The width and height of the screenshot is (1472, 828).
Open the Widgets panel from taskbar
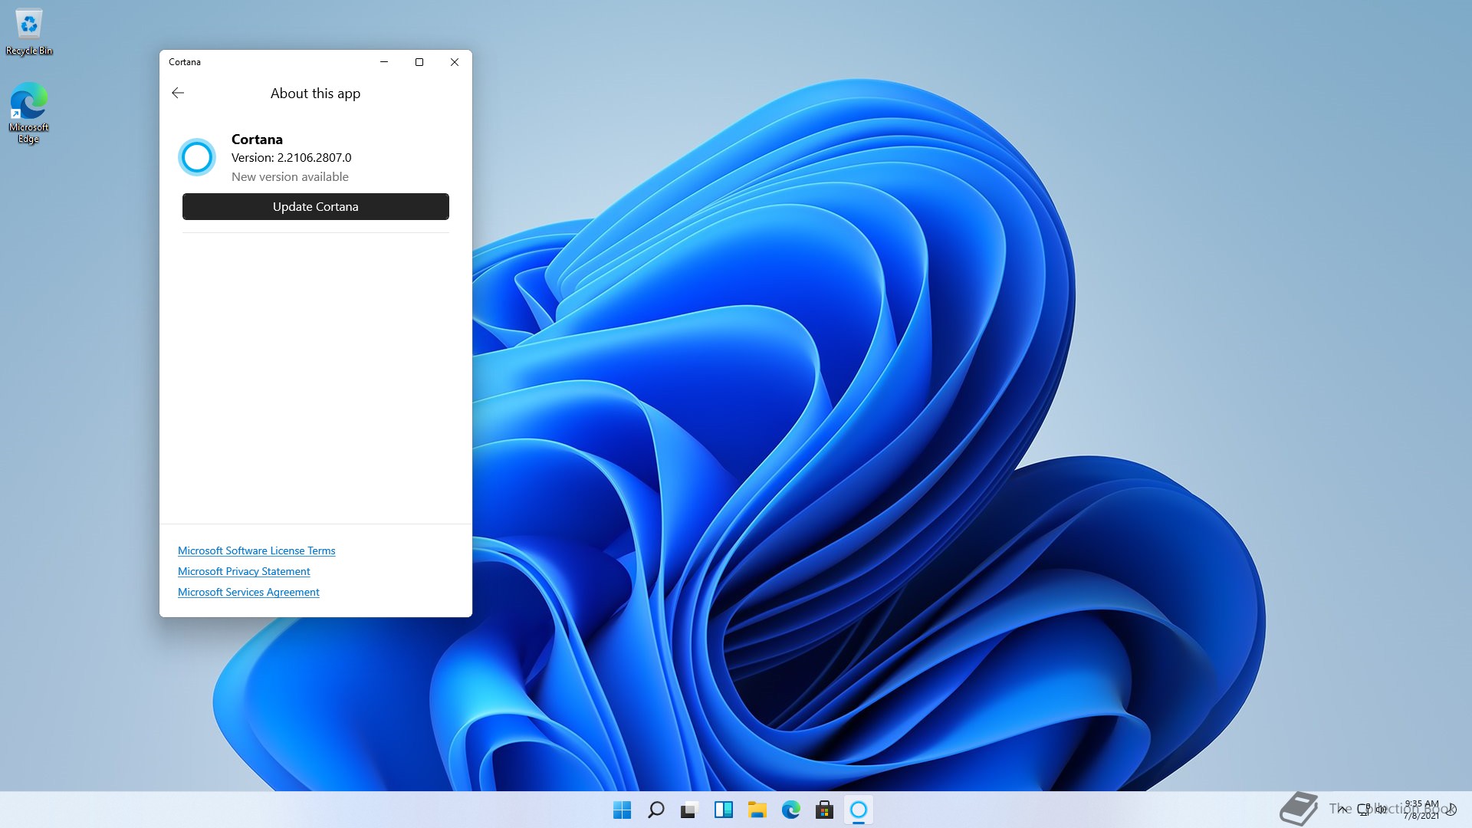point(723,810)
